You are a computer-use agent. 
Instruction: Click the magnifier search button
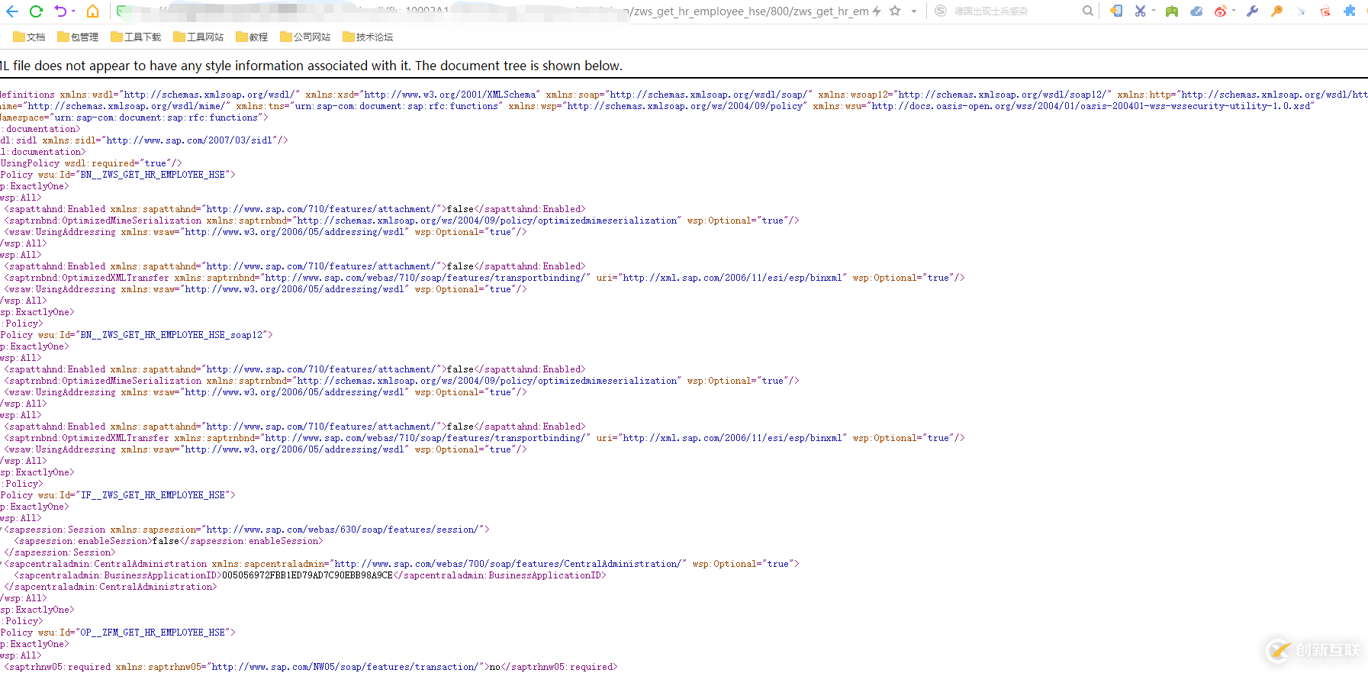[x=1087, y=11]
